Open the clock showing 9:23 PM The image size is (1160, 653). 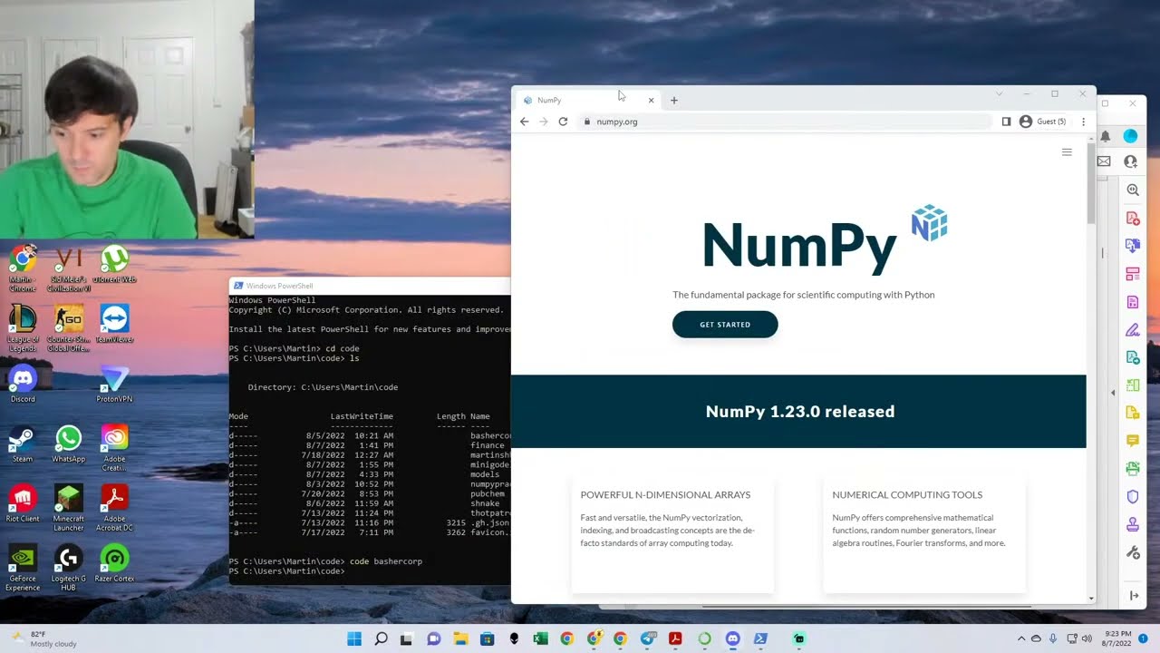[x=1118, y=638]
